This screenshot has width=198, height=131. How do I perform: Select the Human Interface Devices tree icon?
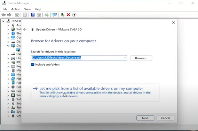(13, 58)
